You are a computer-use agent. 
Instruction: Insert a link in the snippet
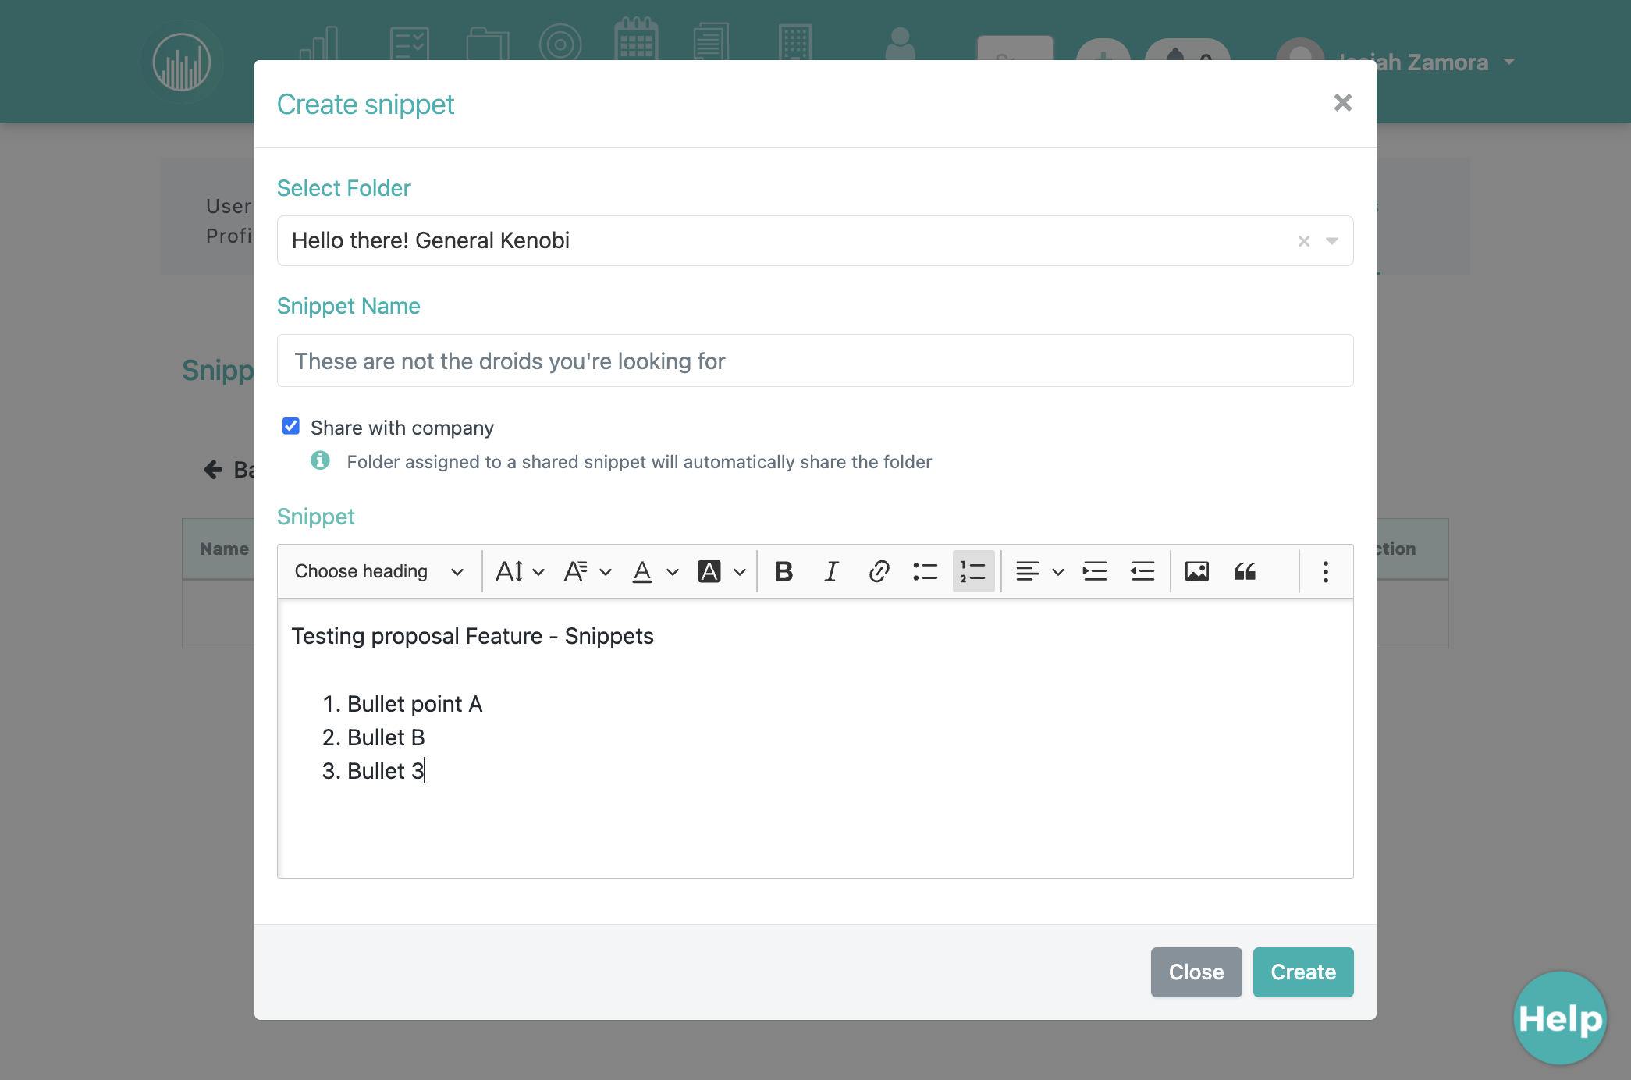click(x=879, y=571)
